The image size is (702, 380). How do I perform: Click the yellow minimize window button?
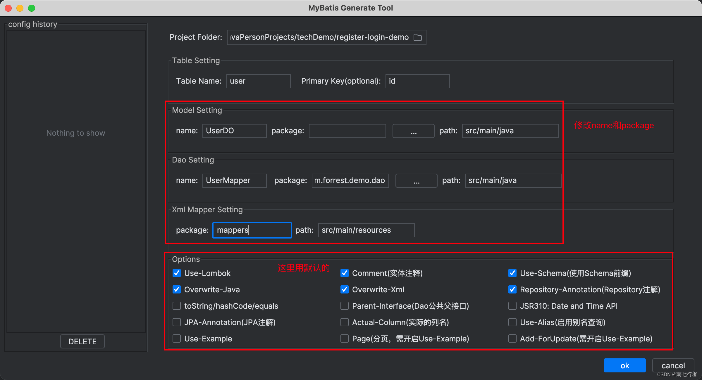tap(20, 8)
